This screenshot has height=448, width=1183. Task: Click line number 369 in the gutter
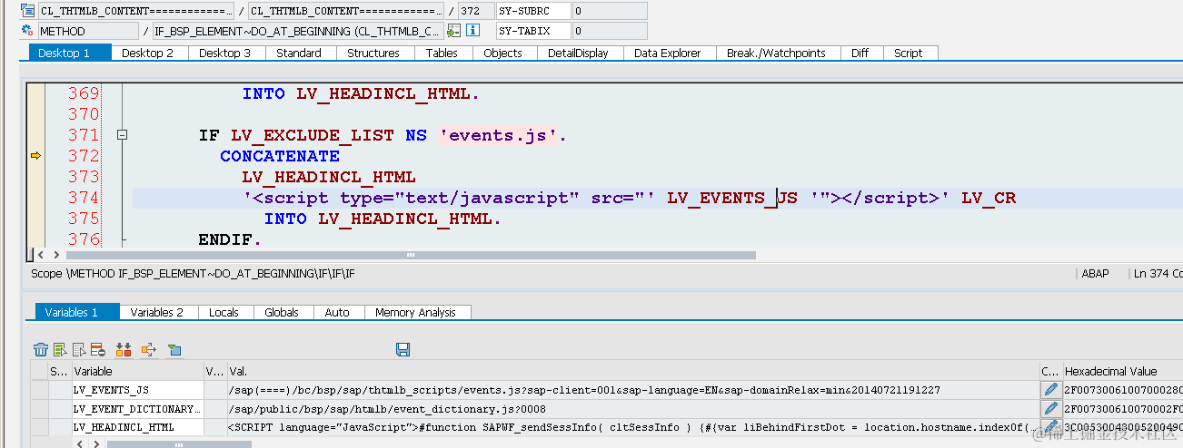pos(84,93)
